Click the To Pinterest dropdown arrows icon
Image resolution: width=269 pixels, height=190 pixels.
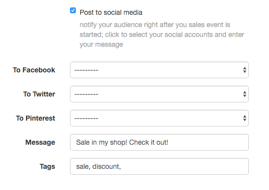click(245, 118)
